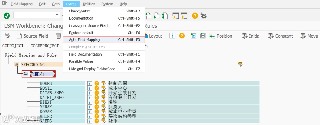The height and width of the screenshot is (125, 320).
Task: Collapse the Fields folder node icon
Action: [25, 74]
